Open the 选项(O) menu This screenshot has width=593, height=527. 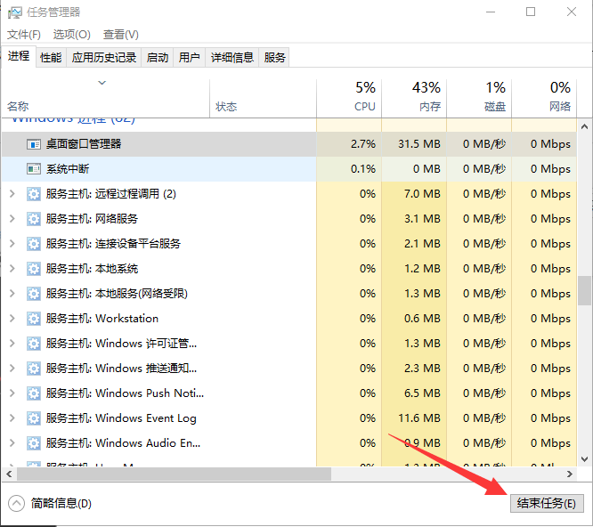[72, 35]
